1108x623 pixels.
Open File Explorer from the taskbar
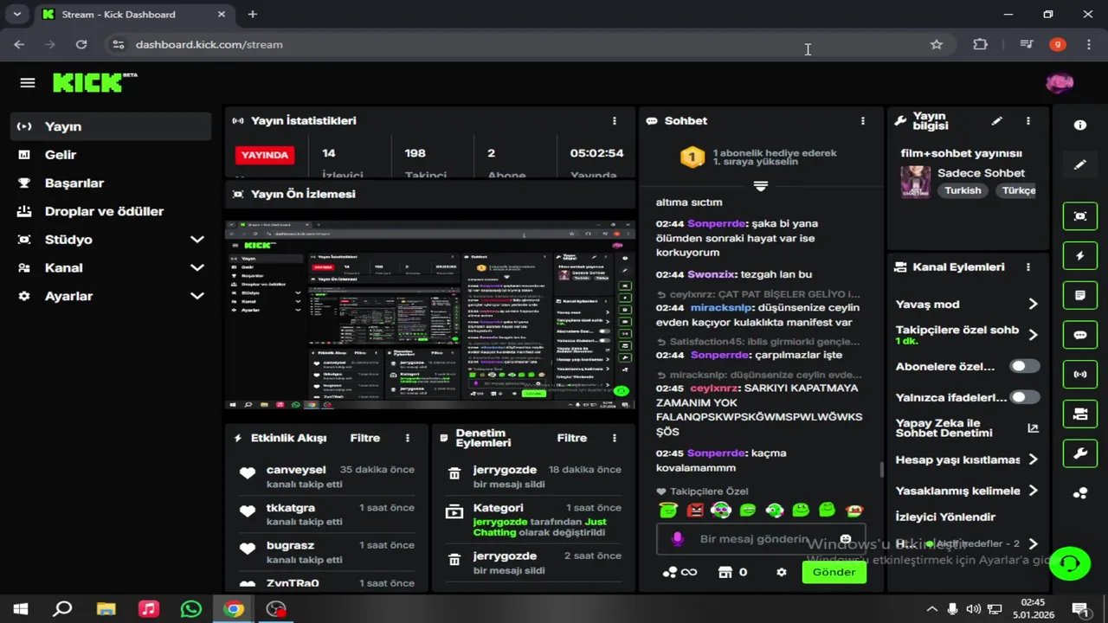(106, 609)
